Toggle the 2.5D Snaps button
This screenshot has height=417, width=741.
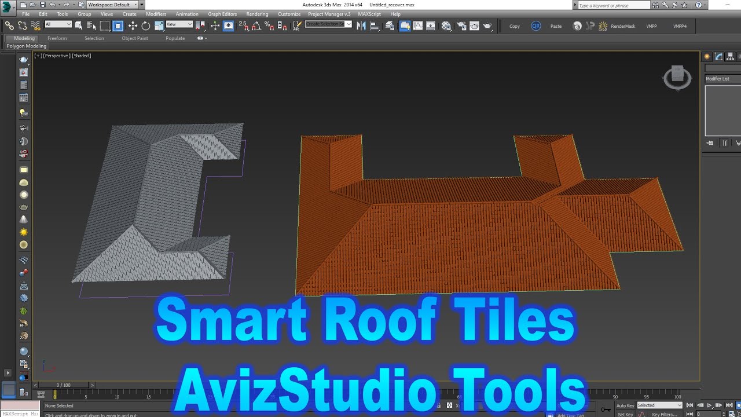pos(244,25)
